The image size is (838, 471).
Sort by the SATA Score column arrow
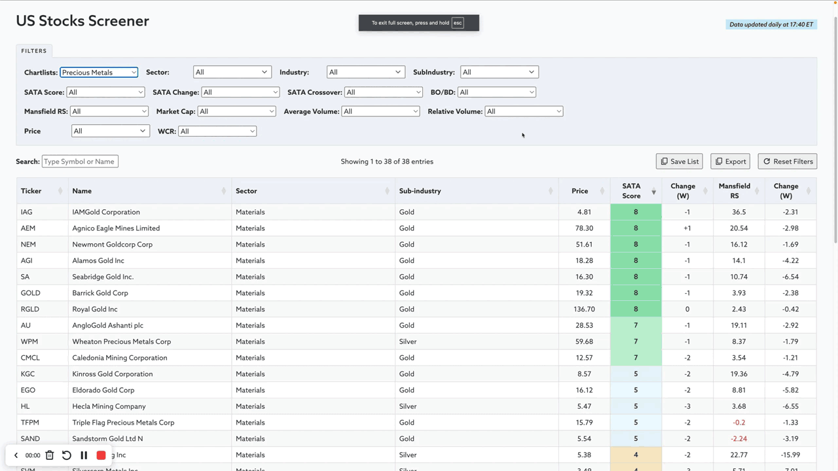(653, 192)
